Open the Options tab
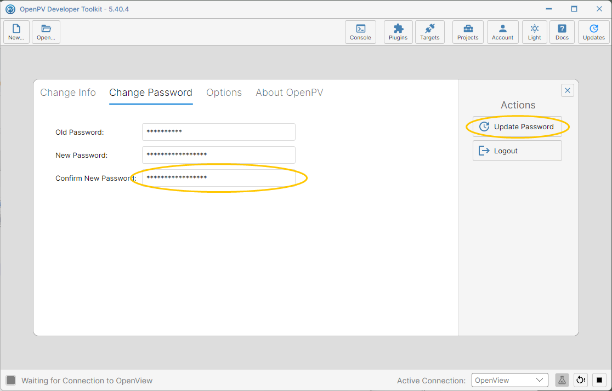Screen dimensions: 612x391 coord(224,93)
